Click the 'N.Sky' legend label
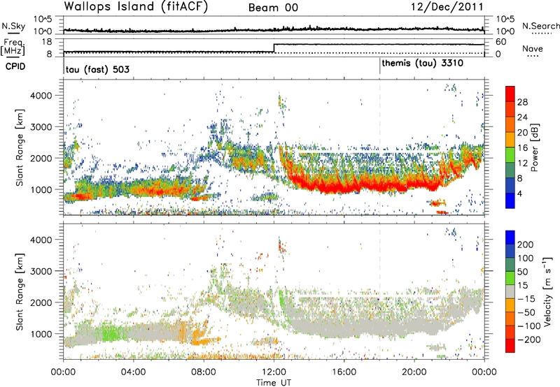The width and height of the screenshot is (560, 387). point(13,26)
